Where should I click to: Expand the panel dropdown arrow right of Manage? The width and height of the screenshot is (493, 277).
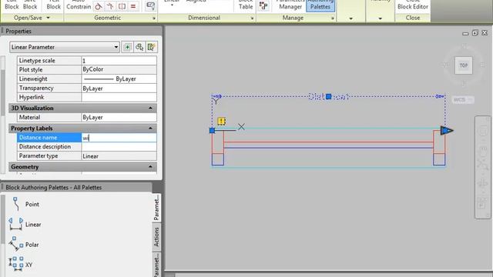click(351, 18)
